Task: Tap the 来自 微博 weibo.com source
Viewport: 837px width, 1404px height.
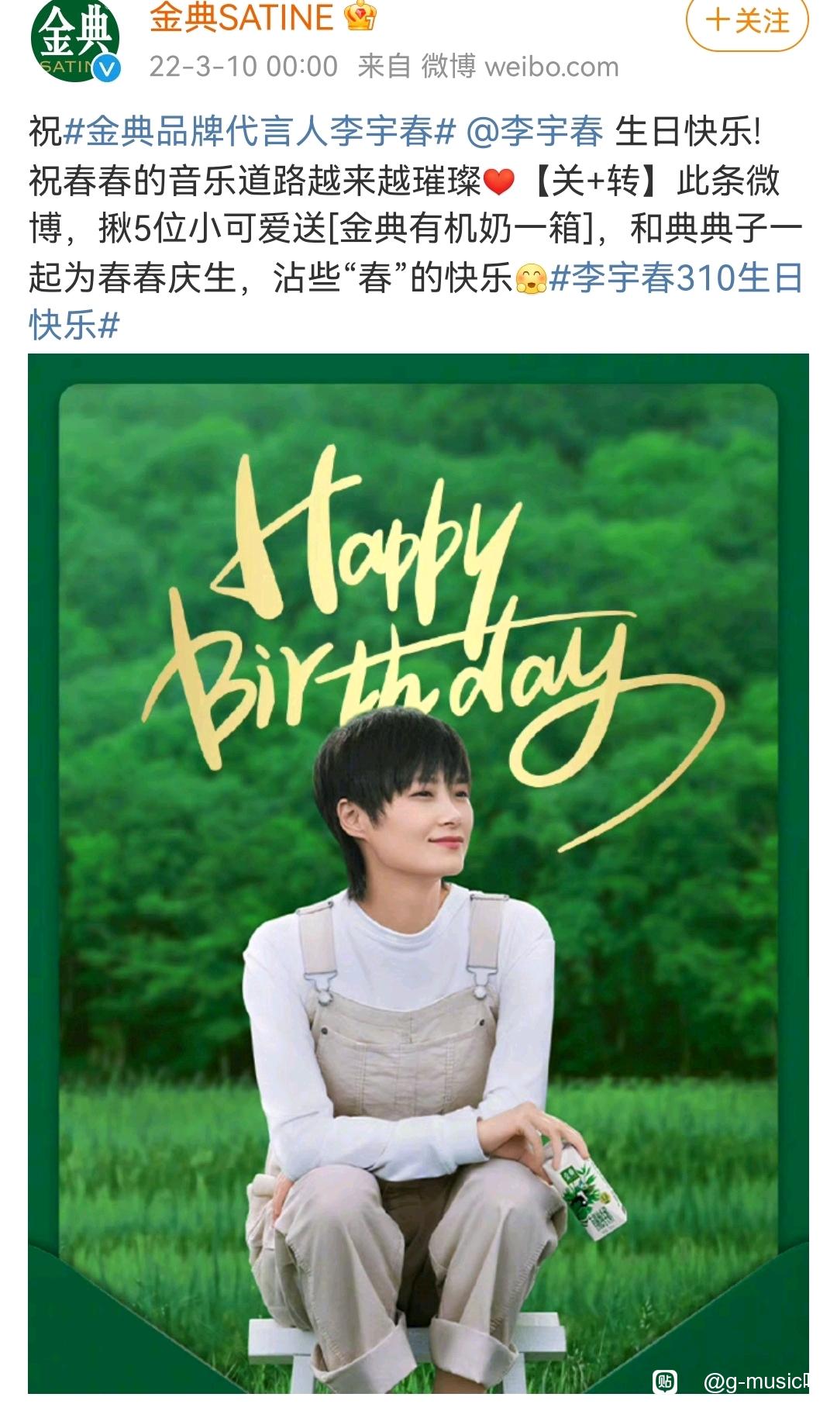Action: (488, 67)
